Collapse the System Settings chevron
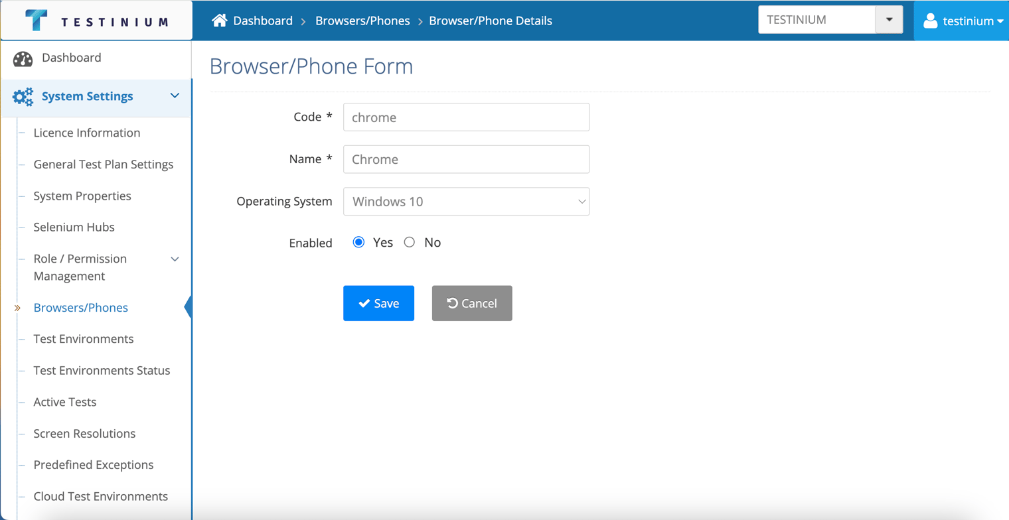The image size is (1009, 520). pyautogui.click(x=175, y=96)
